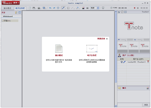This screenshot has height=108, width=151.
Task: Select 页面 001 in the Whiteboard list
Action: click(10, 21)
